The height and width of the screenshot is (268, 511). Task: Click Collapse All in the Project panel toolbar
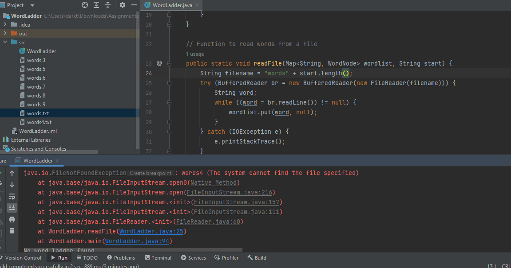pyautogui.click(x=108, y=5)
